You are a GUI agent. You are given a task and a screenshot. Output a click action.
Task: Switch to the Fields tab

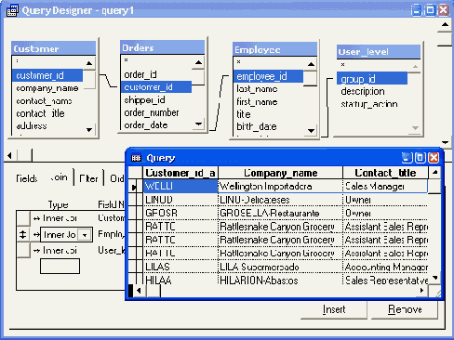pyautogui.click(x=27, y=178)
